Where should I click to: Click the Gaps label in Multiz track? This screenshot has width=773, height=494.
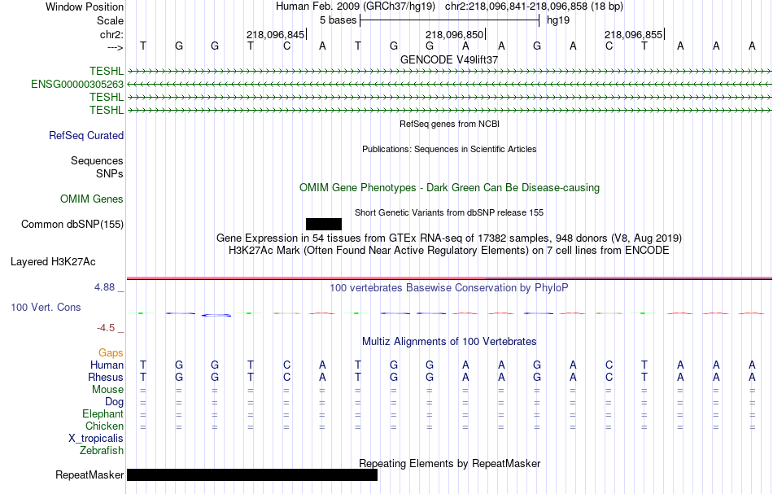(111, 353)
